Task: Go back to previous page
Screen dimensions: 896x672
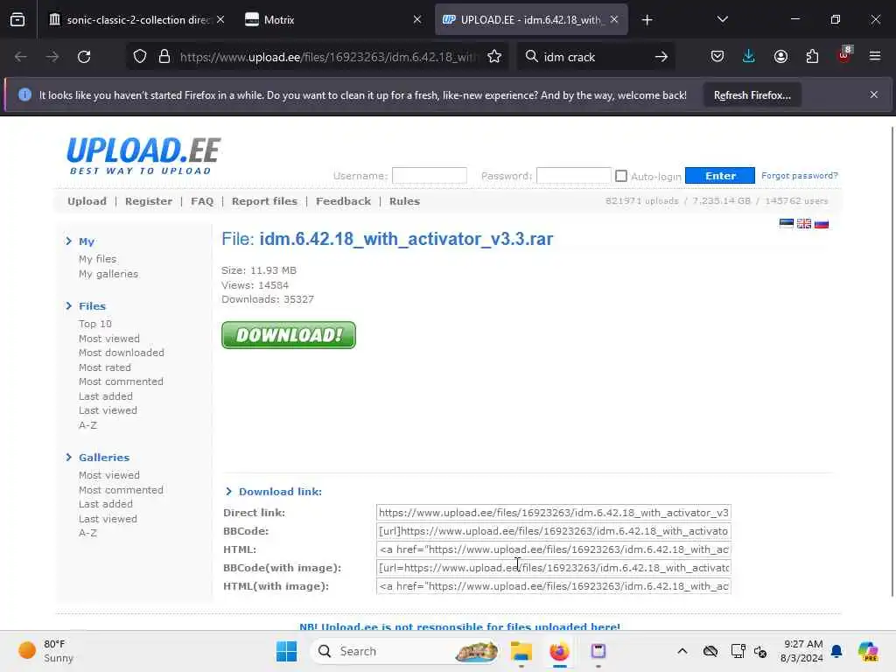Action: (x=21, y=57)
